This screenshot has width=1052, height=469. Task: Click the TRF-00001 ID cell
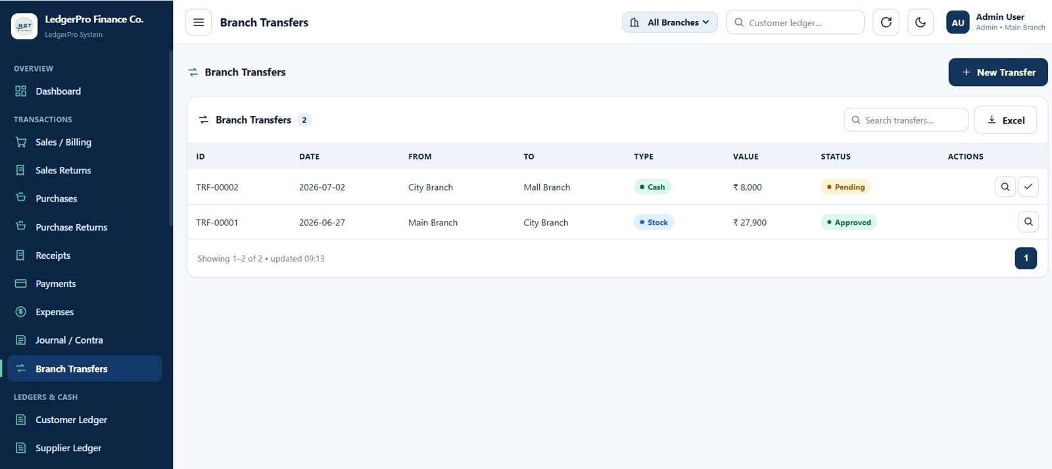click(x=217, y=223)
